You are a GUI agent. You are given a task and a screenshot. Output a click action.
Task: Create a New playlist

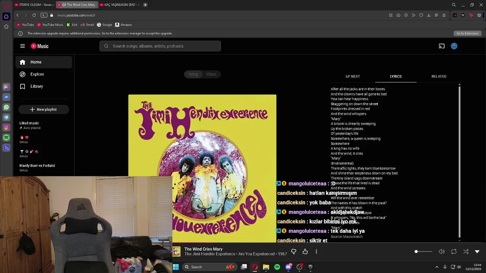click(44, 109)
